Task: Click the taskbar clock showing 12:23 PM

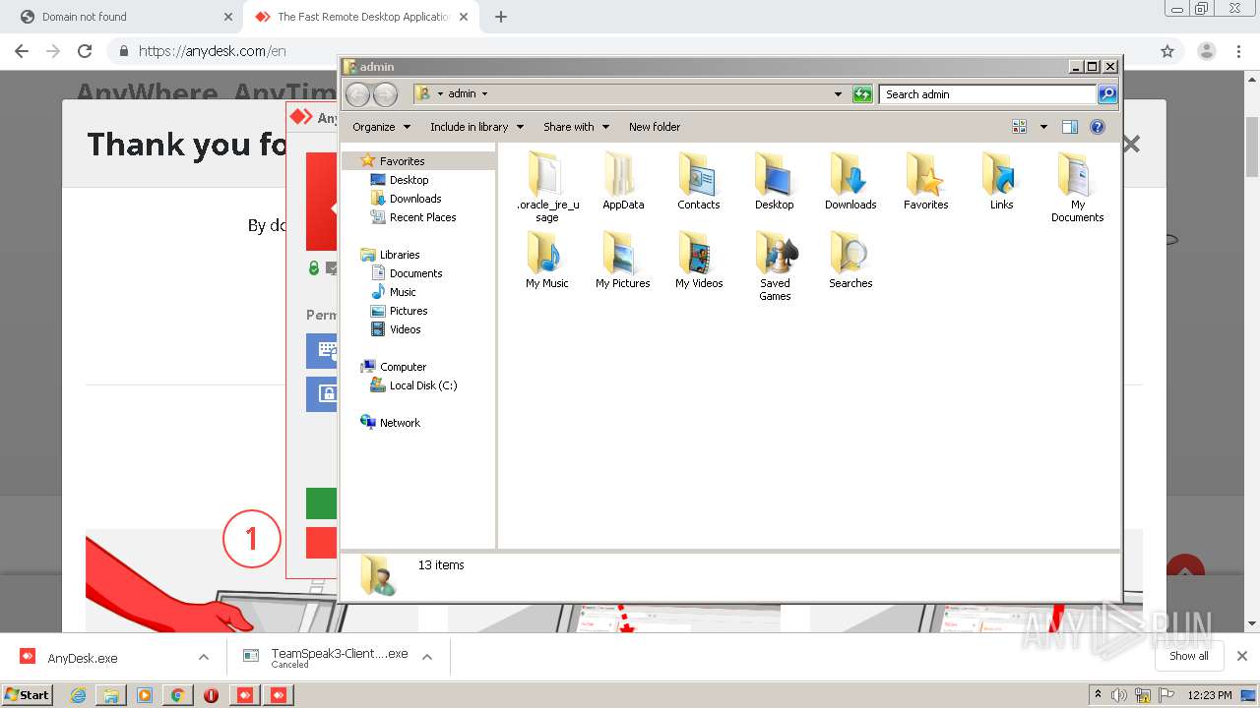Action: tap(1210, 695)
